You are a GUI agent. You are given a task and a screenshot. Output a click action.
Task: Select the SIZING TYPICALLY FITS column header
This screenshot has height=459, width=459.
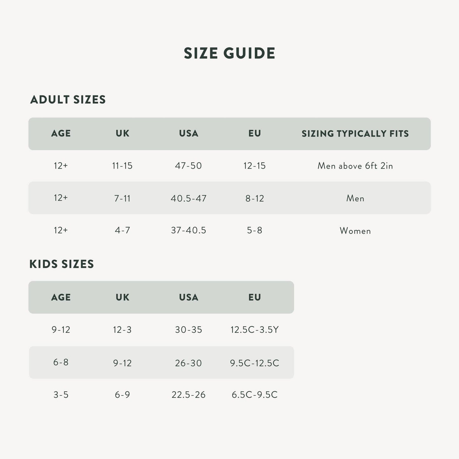click(x=355, y=134)
